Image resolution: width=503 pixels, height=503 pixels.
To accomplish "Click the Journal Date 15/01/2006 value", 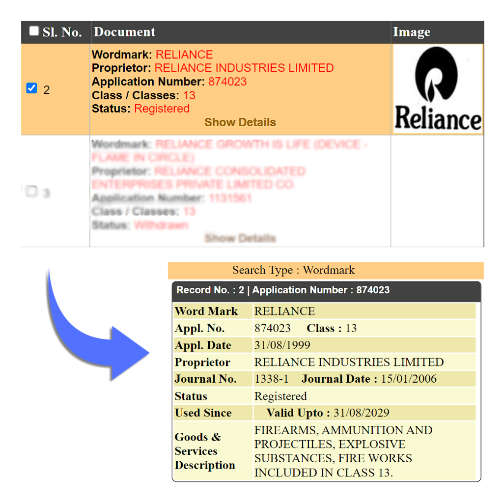I will pos(409,379).
